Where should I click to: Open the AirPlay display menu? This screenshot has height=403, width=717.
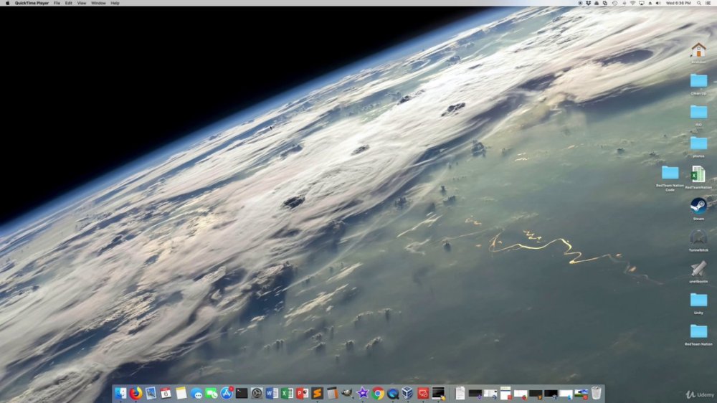642,3
